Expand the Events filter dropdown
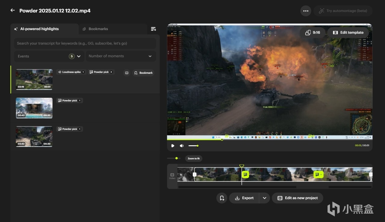 click(x=49, y=56)
